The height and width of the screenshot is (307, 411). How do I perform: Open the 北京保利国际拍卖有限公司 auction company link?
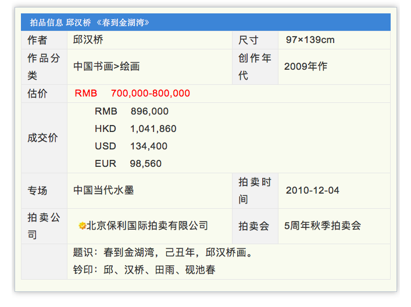coord(147,226)
